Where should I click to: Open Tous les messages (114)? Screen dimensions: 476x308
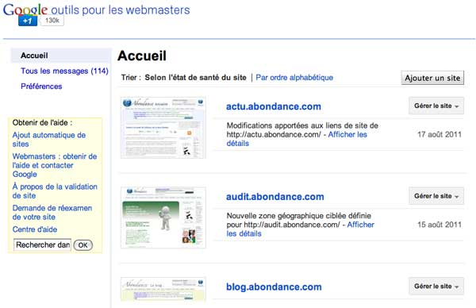click(64, 71)
